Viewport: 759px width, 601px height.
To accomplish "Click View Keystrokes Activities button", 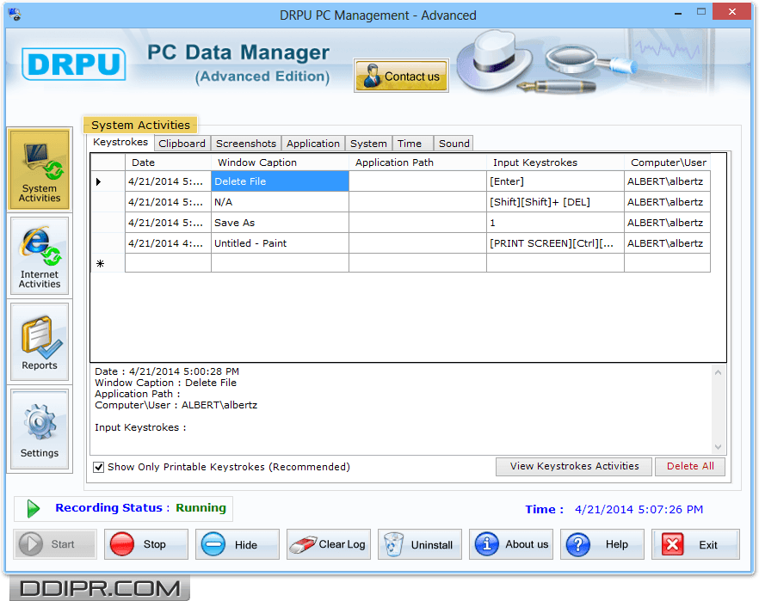I will 574,466.
